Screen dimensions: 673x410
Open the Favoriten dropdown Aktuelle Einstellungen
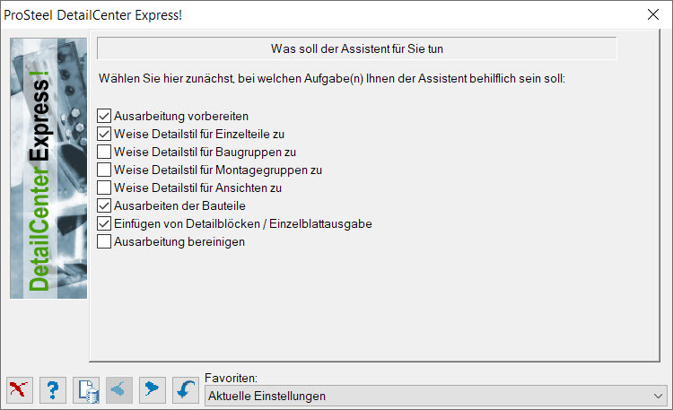(x=436, y=396)
